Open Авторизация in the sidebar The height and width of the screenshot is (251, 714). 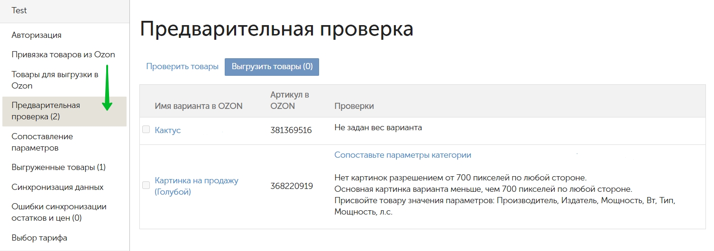(x=37, y=35)
